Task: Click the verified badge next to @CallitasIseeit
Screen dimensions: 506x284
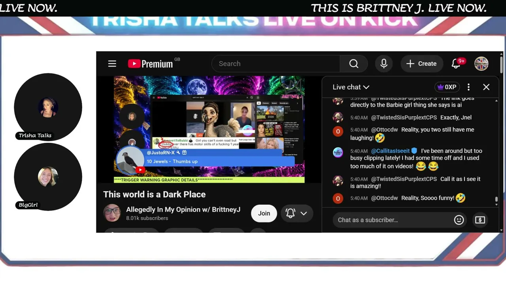Action: [x=414, y=151]
